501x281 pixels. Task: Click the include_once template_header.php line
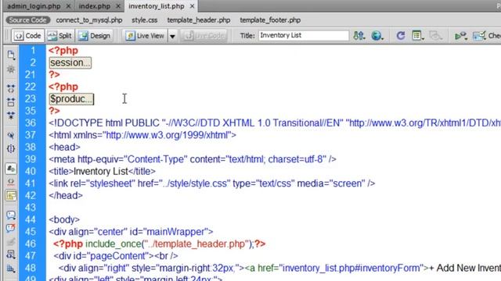160,244
